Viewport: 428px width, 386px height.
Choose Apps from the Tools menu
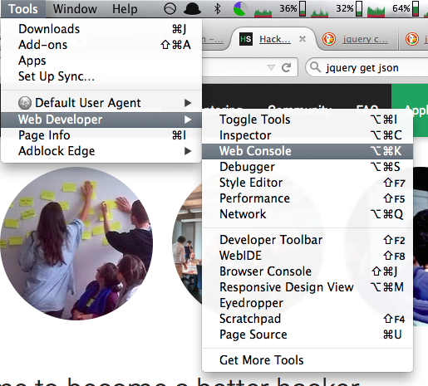[101, 61]
